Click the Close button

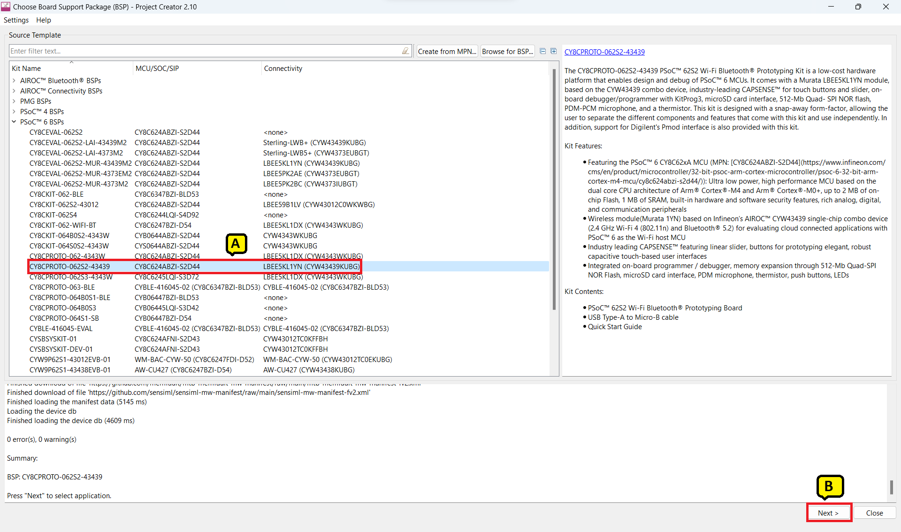click(x=875, y=513)
